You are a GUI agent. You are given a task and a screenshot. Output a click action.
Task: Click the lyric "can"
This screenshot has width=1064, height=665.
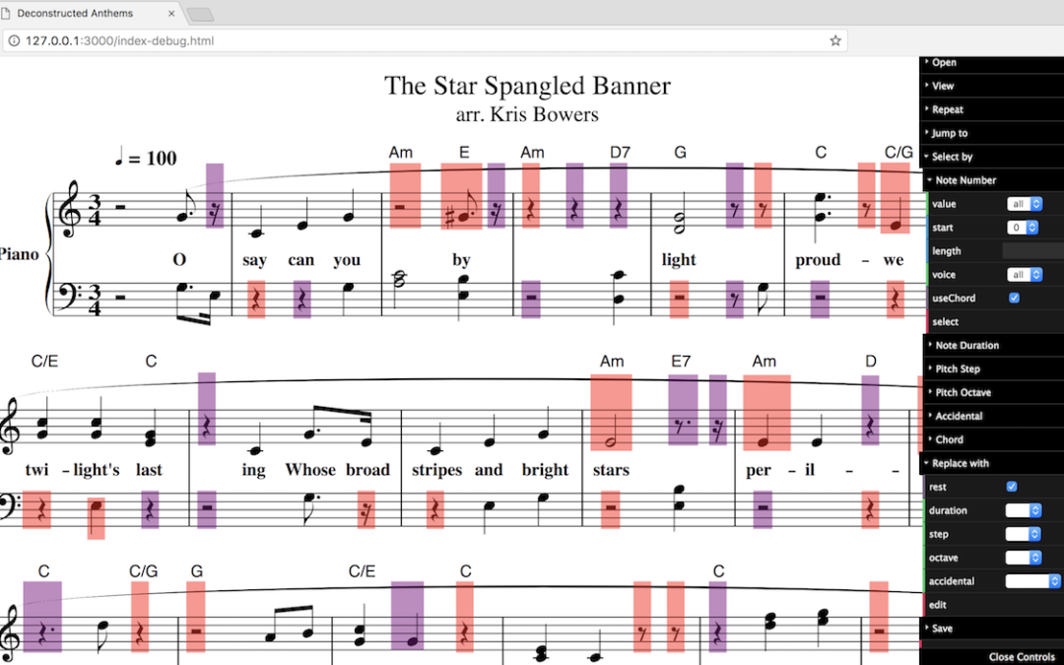[300, 260]
